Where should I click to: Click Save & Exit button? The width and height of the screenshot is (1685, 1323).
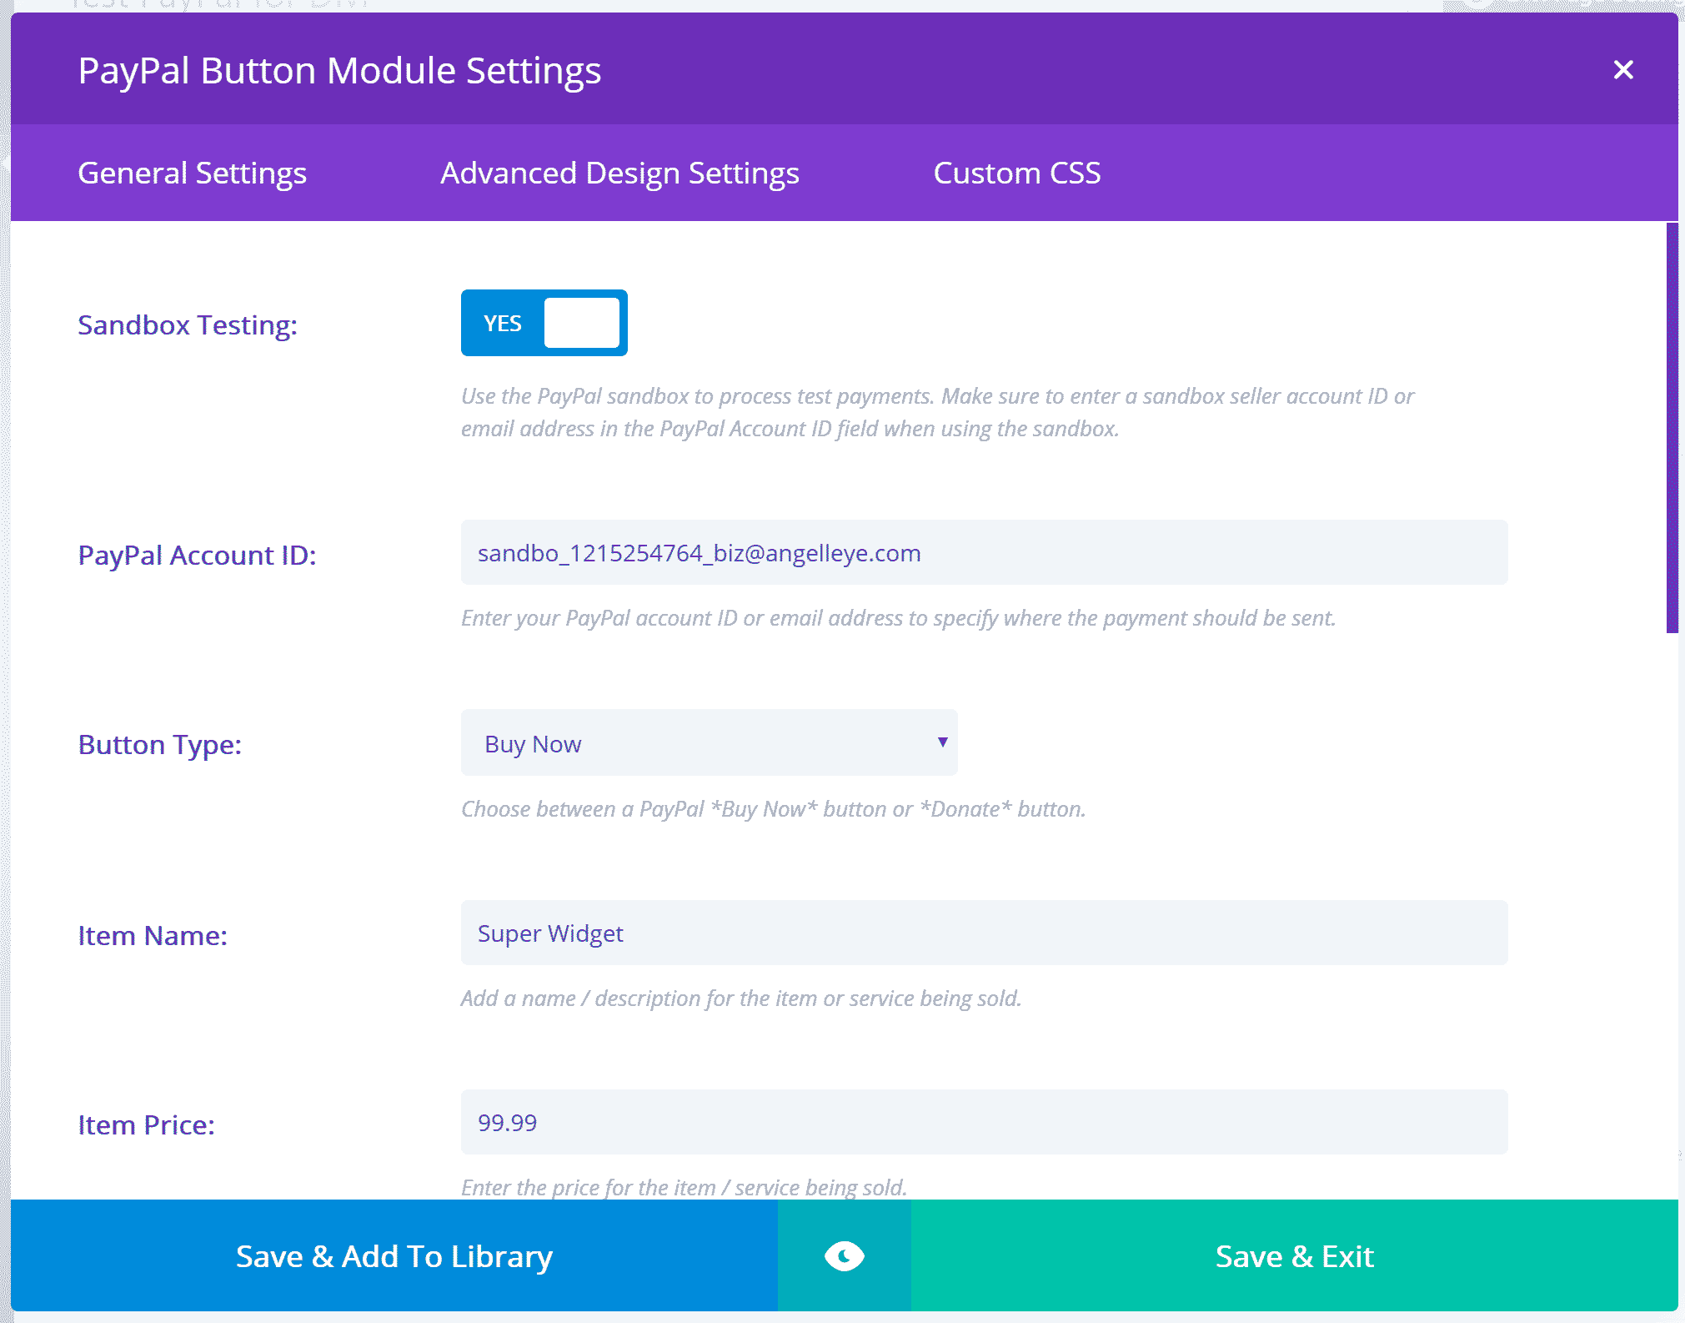[1294, 1255]
